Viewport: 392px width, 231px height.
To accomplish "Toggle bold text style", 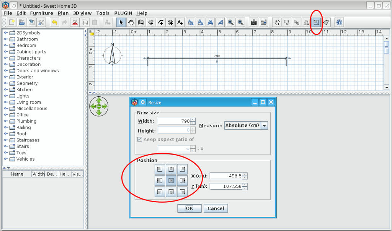I will 211,23.
